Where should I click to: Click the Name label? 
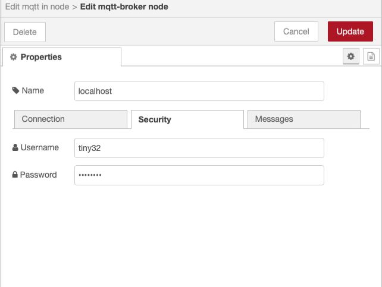point(28,90)
